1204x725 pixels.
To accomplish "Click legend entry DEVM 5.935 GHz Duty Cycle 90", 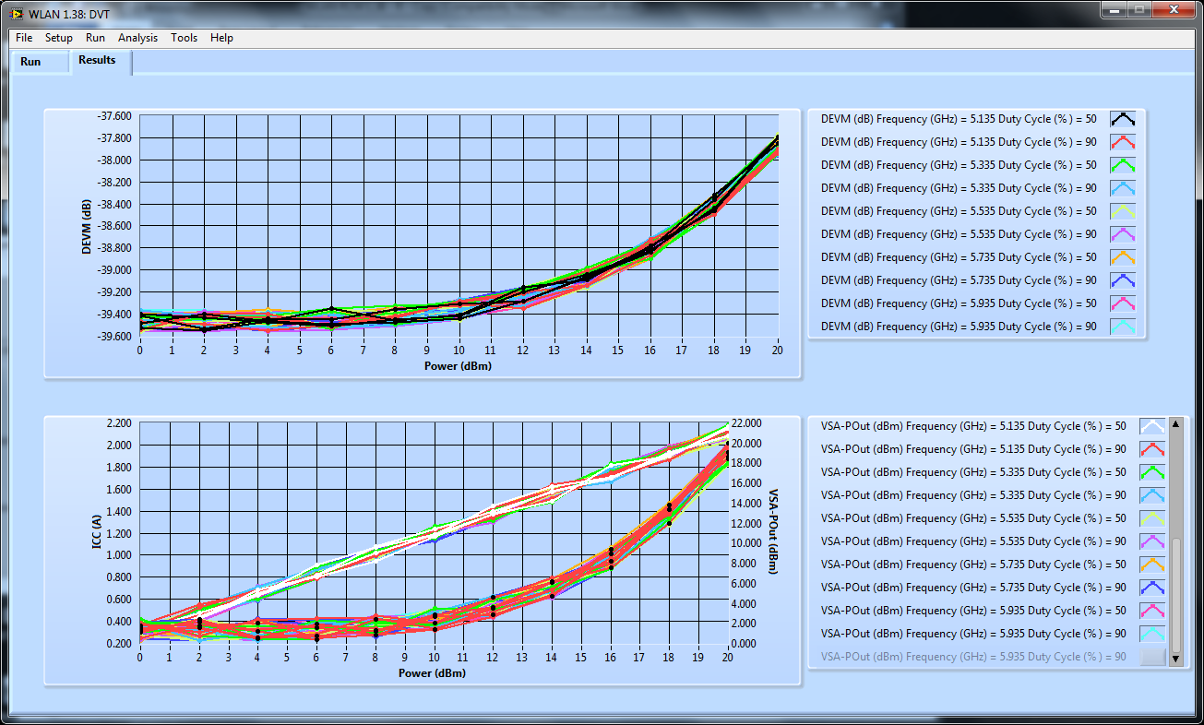I will 959,327.
